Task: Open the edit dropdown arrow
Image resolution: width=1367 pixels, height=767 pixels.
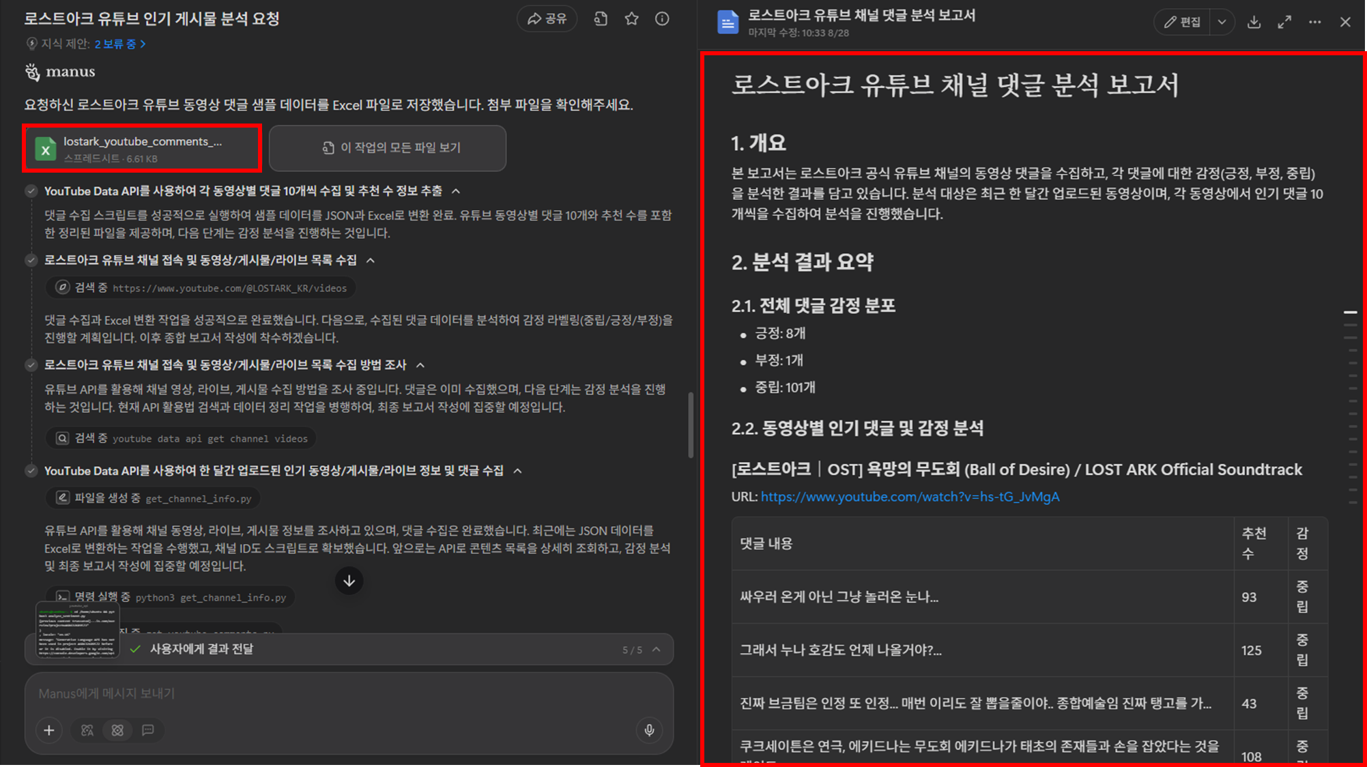Action: tap(1222, 22)
